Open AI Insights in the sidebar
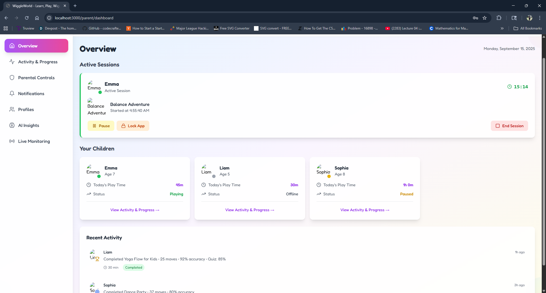 36,125
